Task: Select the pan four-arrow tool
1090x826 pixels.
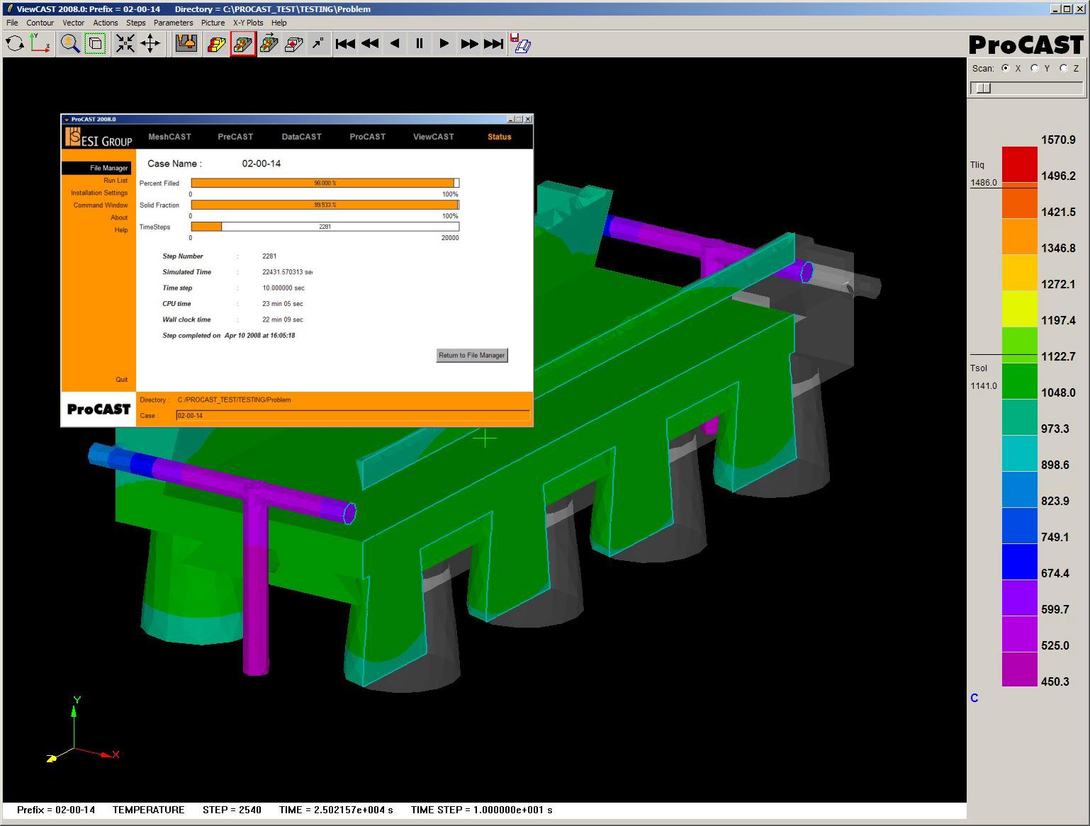Action: click(150, 44)
